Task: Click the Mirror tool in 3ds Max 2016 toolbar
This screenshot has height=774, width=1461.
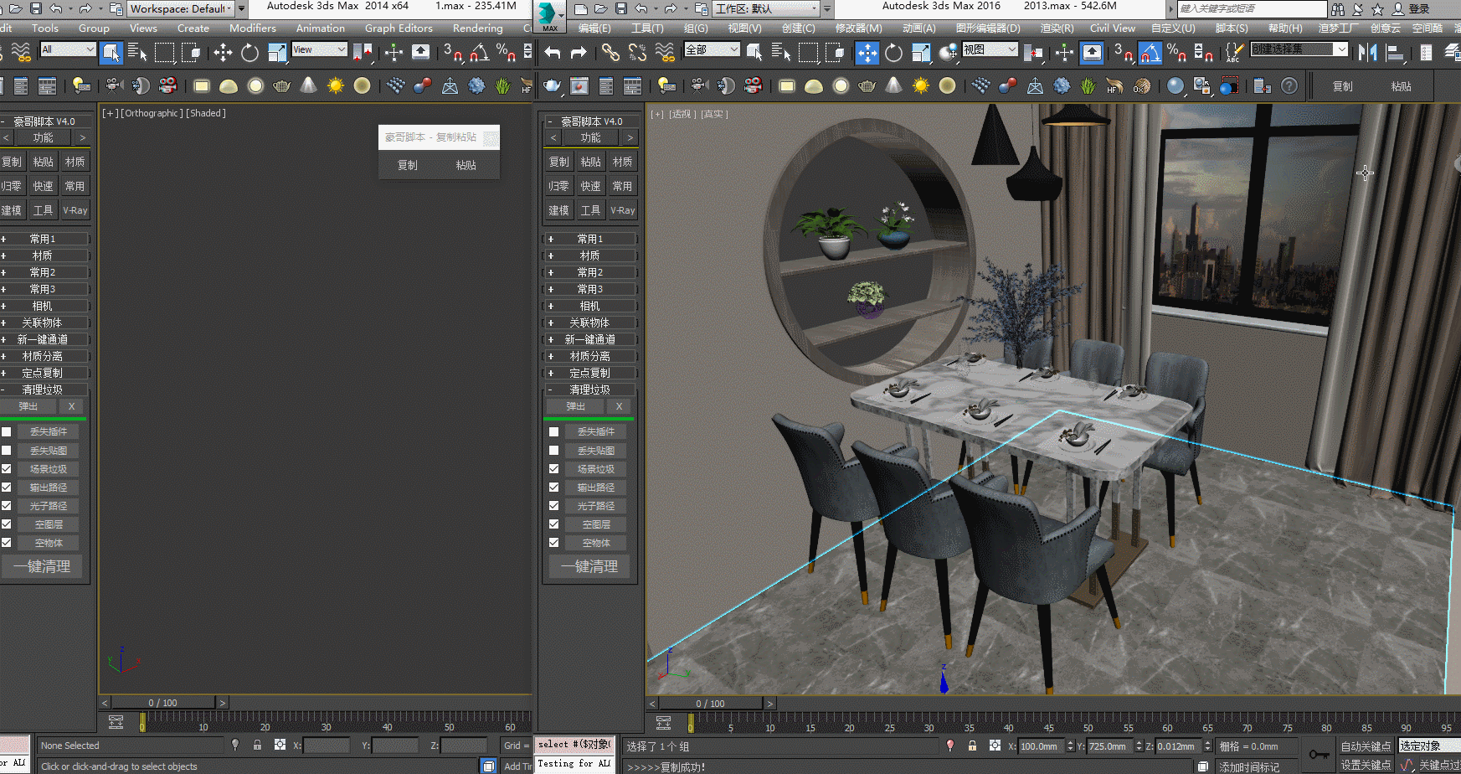Action: pyautogui.click(x=1368, y=53)
